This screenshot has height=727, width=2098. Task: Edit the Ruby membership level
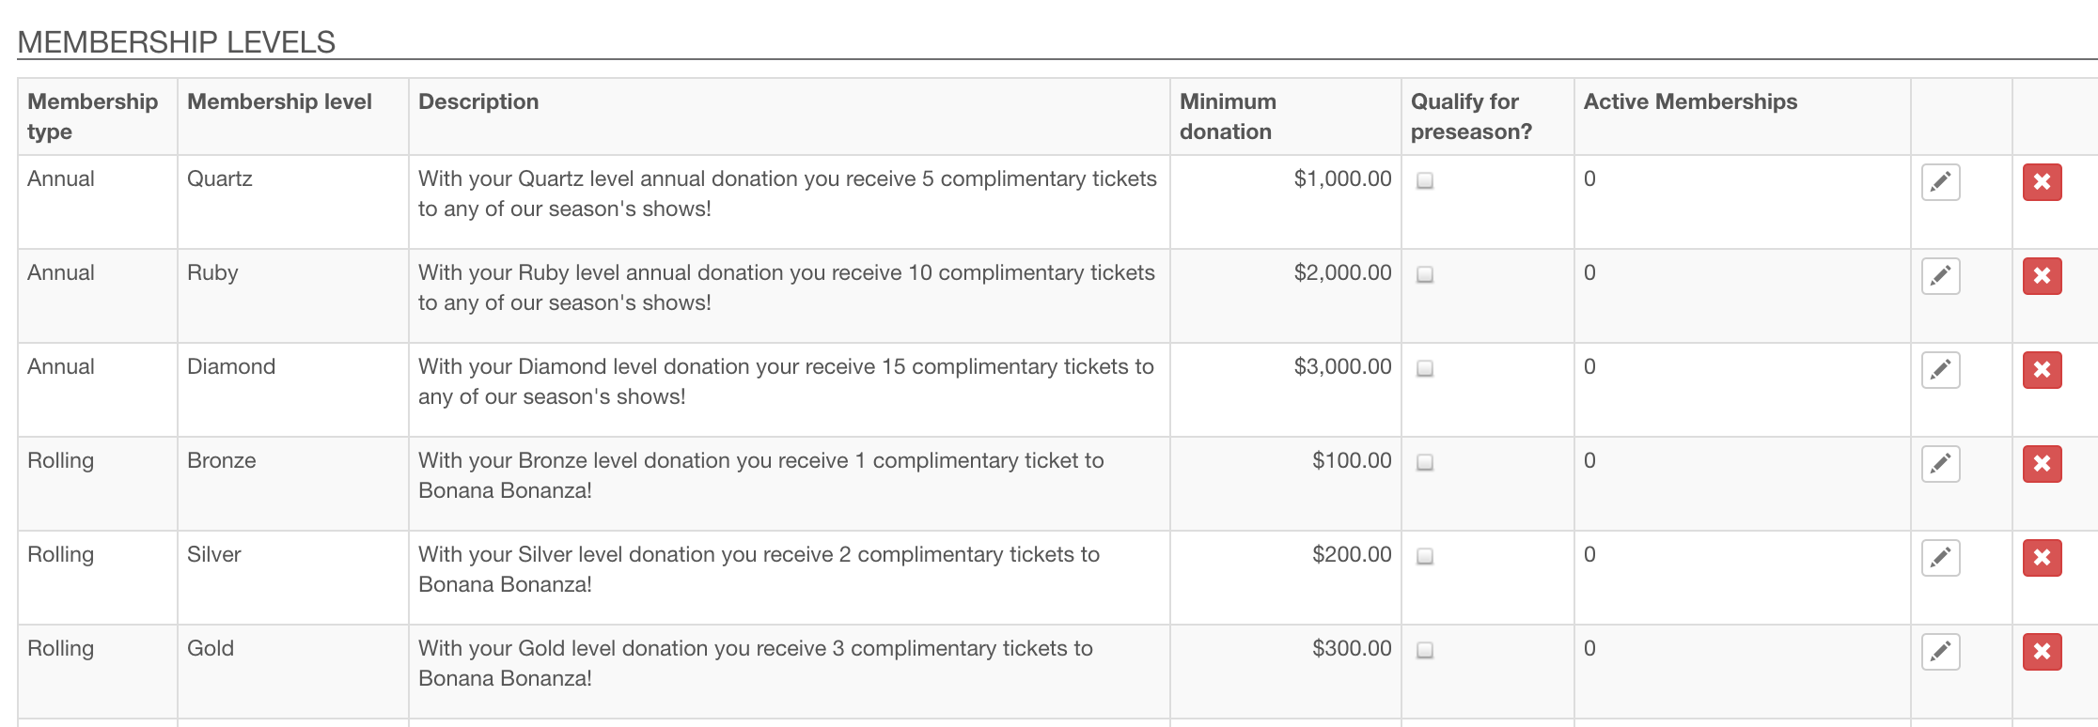(1940, 276)
